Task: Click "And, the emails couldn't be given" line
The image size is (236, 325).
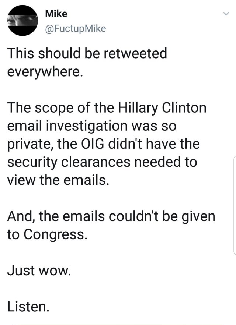Action: point(111,216)
